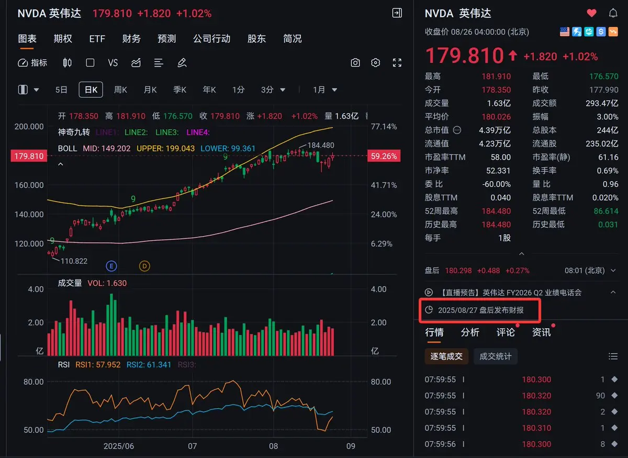Switch chart to 季K quarterly period
Screen dimensions: 628x458
tap(180, 90)
